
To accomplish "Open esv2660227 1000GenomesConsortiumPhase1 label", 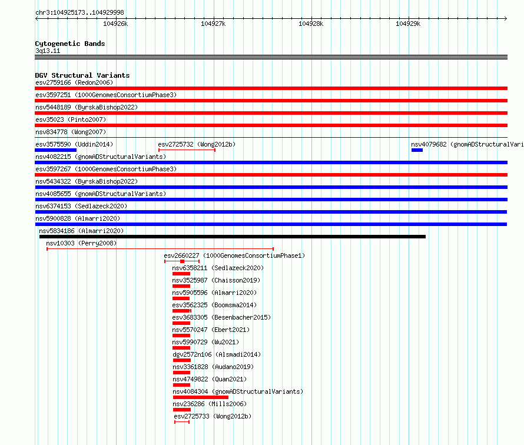I will tap(234, 255).
